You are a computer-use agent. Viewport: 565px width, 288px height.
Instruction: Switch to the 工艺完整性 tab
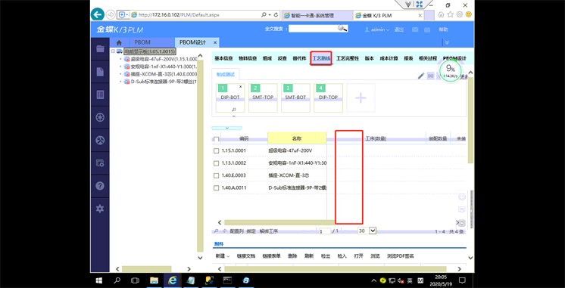click(x=348, y=58)
